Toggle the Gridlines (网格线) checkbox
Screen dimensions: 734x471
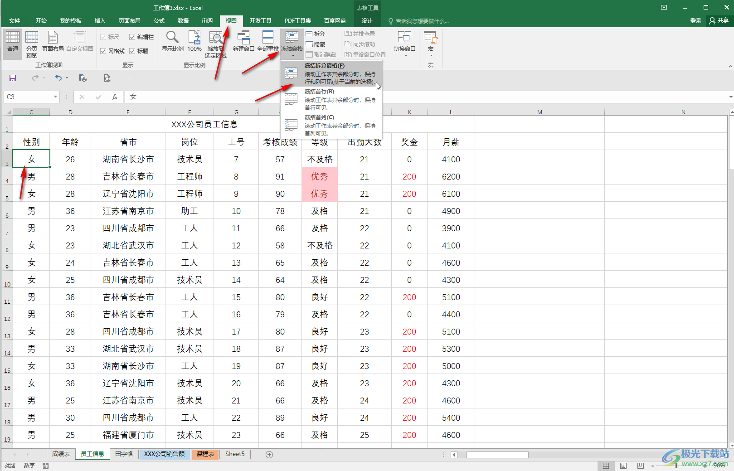[103, 51]
